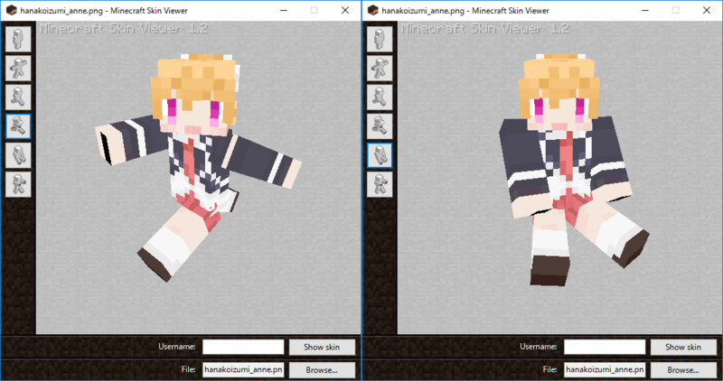
Task: Focus the File path field in right window
Action: click(x=605, y=370)
